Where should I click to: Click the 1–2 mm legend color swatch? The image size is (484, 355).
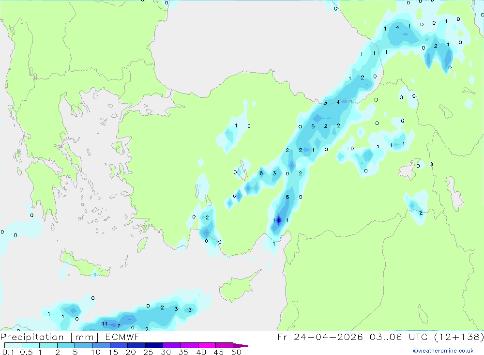tap(48, 345)
